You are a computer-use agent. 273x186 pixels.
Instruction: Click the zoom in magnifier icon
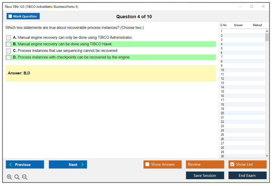pyautogui.click(x=9, y=177)
